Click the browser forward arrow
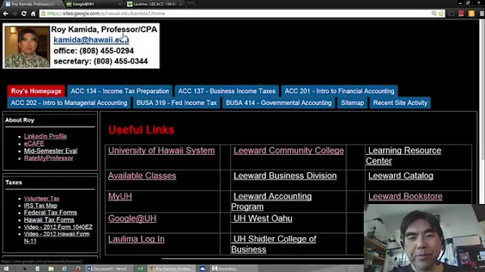The width and height of the screenshot is (485, 272). point(15,13)
